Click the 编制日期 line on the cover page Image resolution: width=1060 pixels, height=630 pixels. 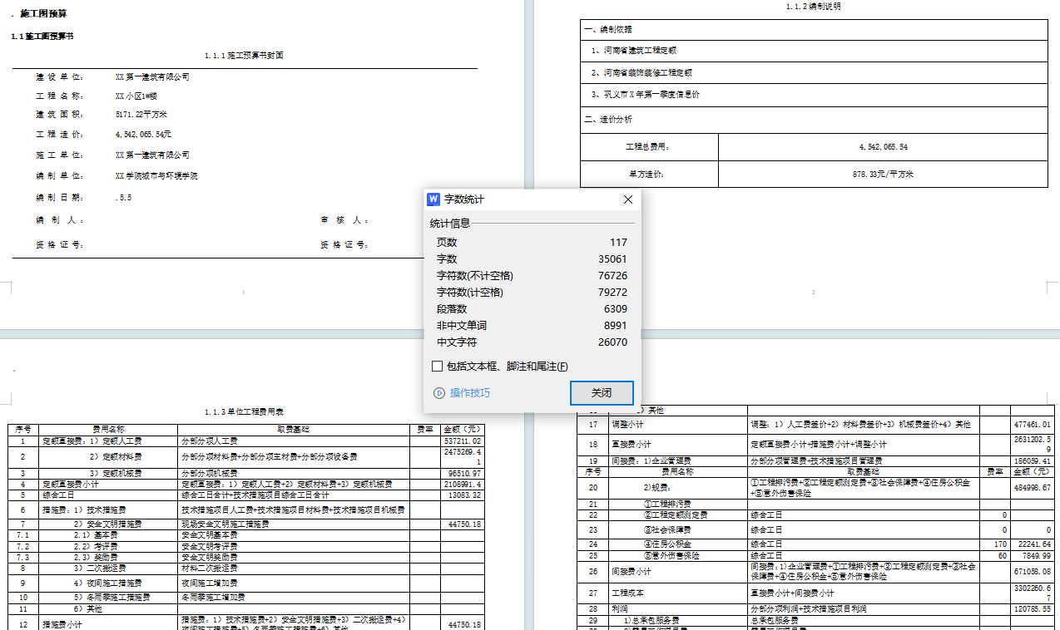[83, 198]
